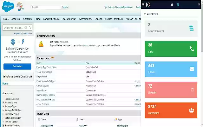Open the Leads tab

click(x=37, y=19)
